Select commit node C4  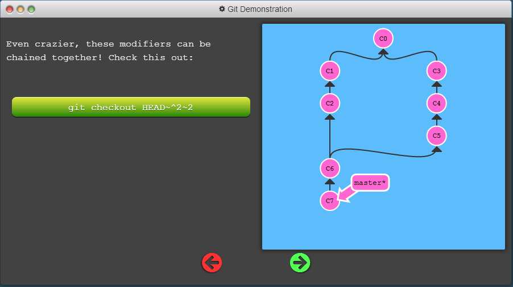(436, 103)
